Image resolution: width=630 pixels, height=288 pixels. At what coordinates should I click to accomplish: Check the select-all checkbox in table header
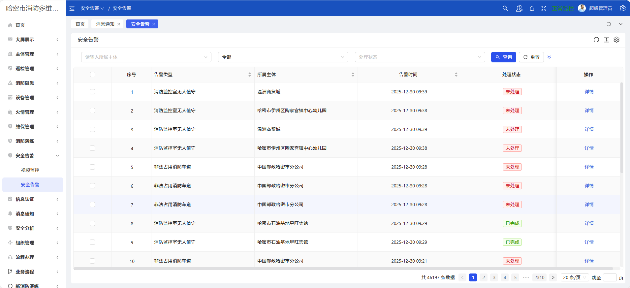point(93,75)
